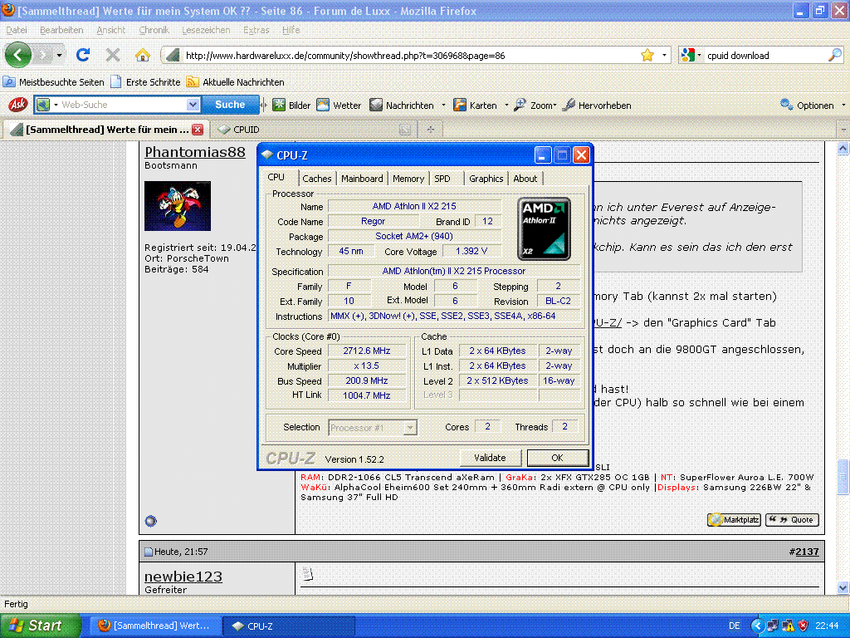
Task: Switch to CPU-Z taskbar button
Action: (289, 626)
